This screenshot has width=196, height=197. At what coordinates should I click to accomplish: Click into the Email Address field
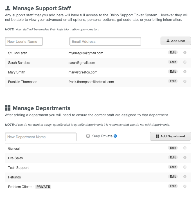[x=105, y=41]
